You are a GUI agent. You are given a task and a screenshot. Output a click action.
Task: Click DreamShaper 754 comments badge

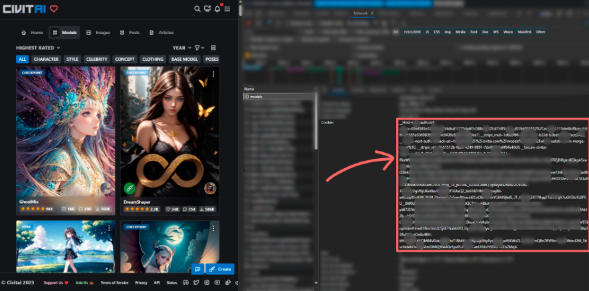coord(191,209)
